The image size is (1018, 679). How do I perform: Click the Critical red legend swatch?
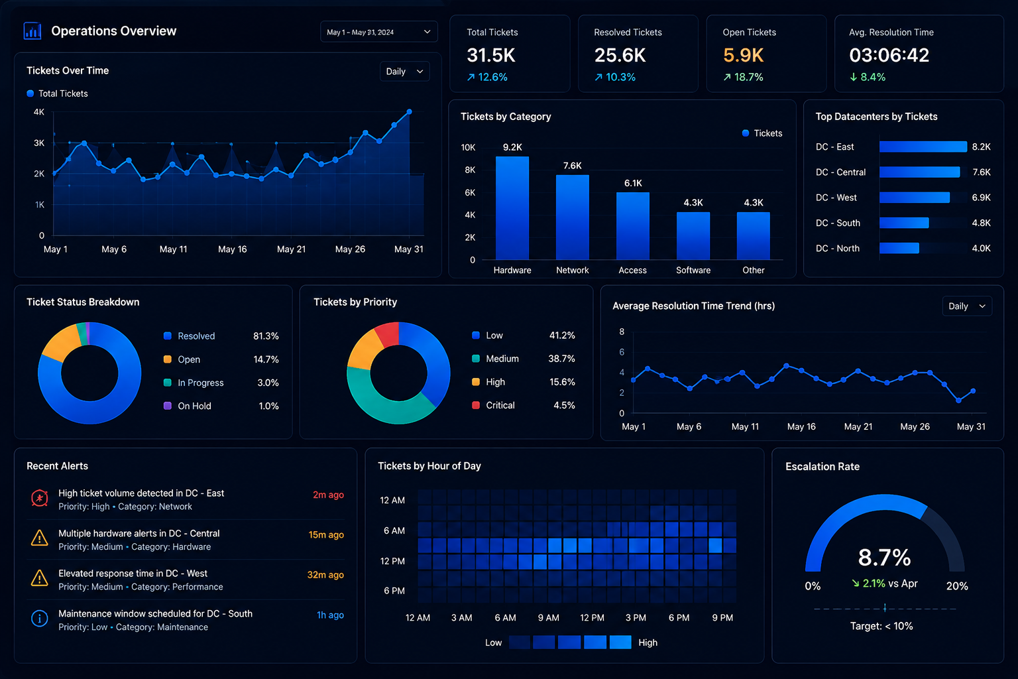pos(476,405)
